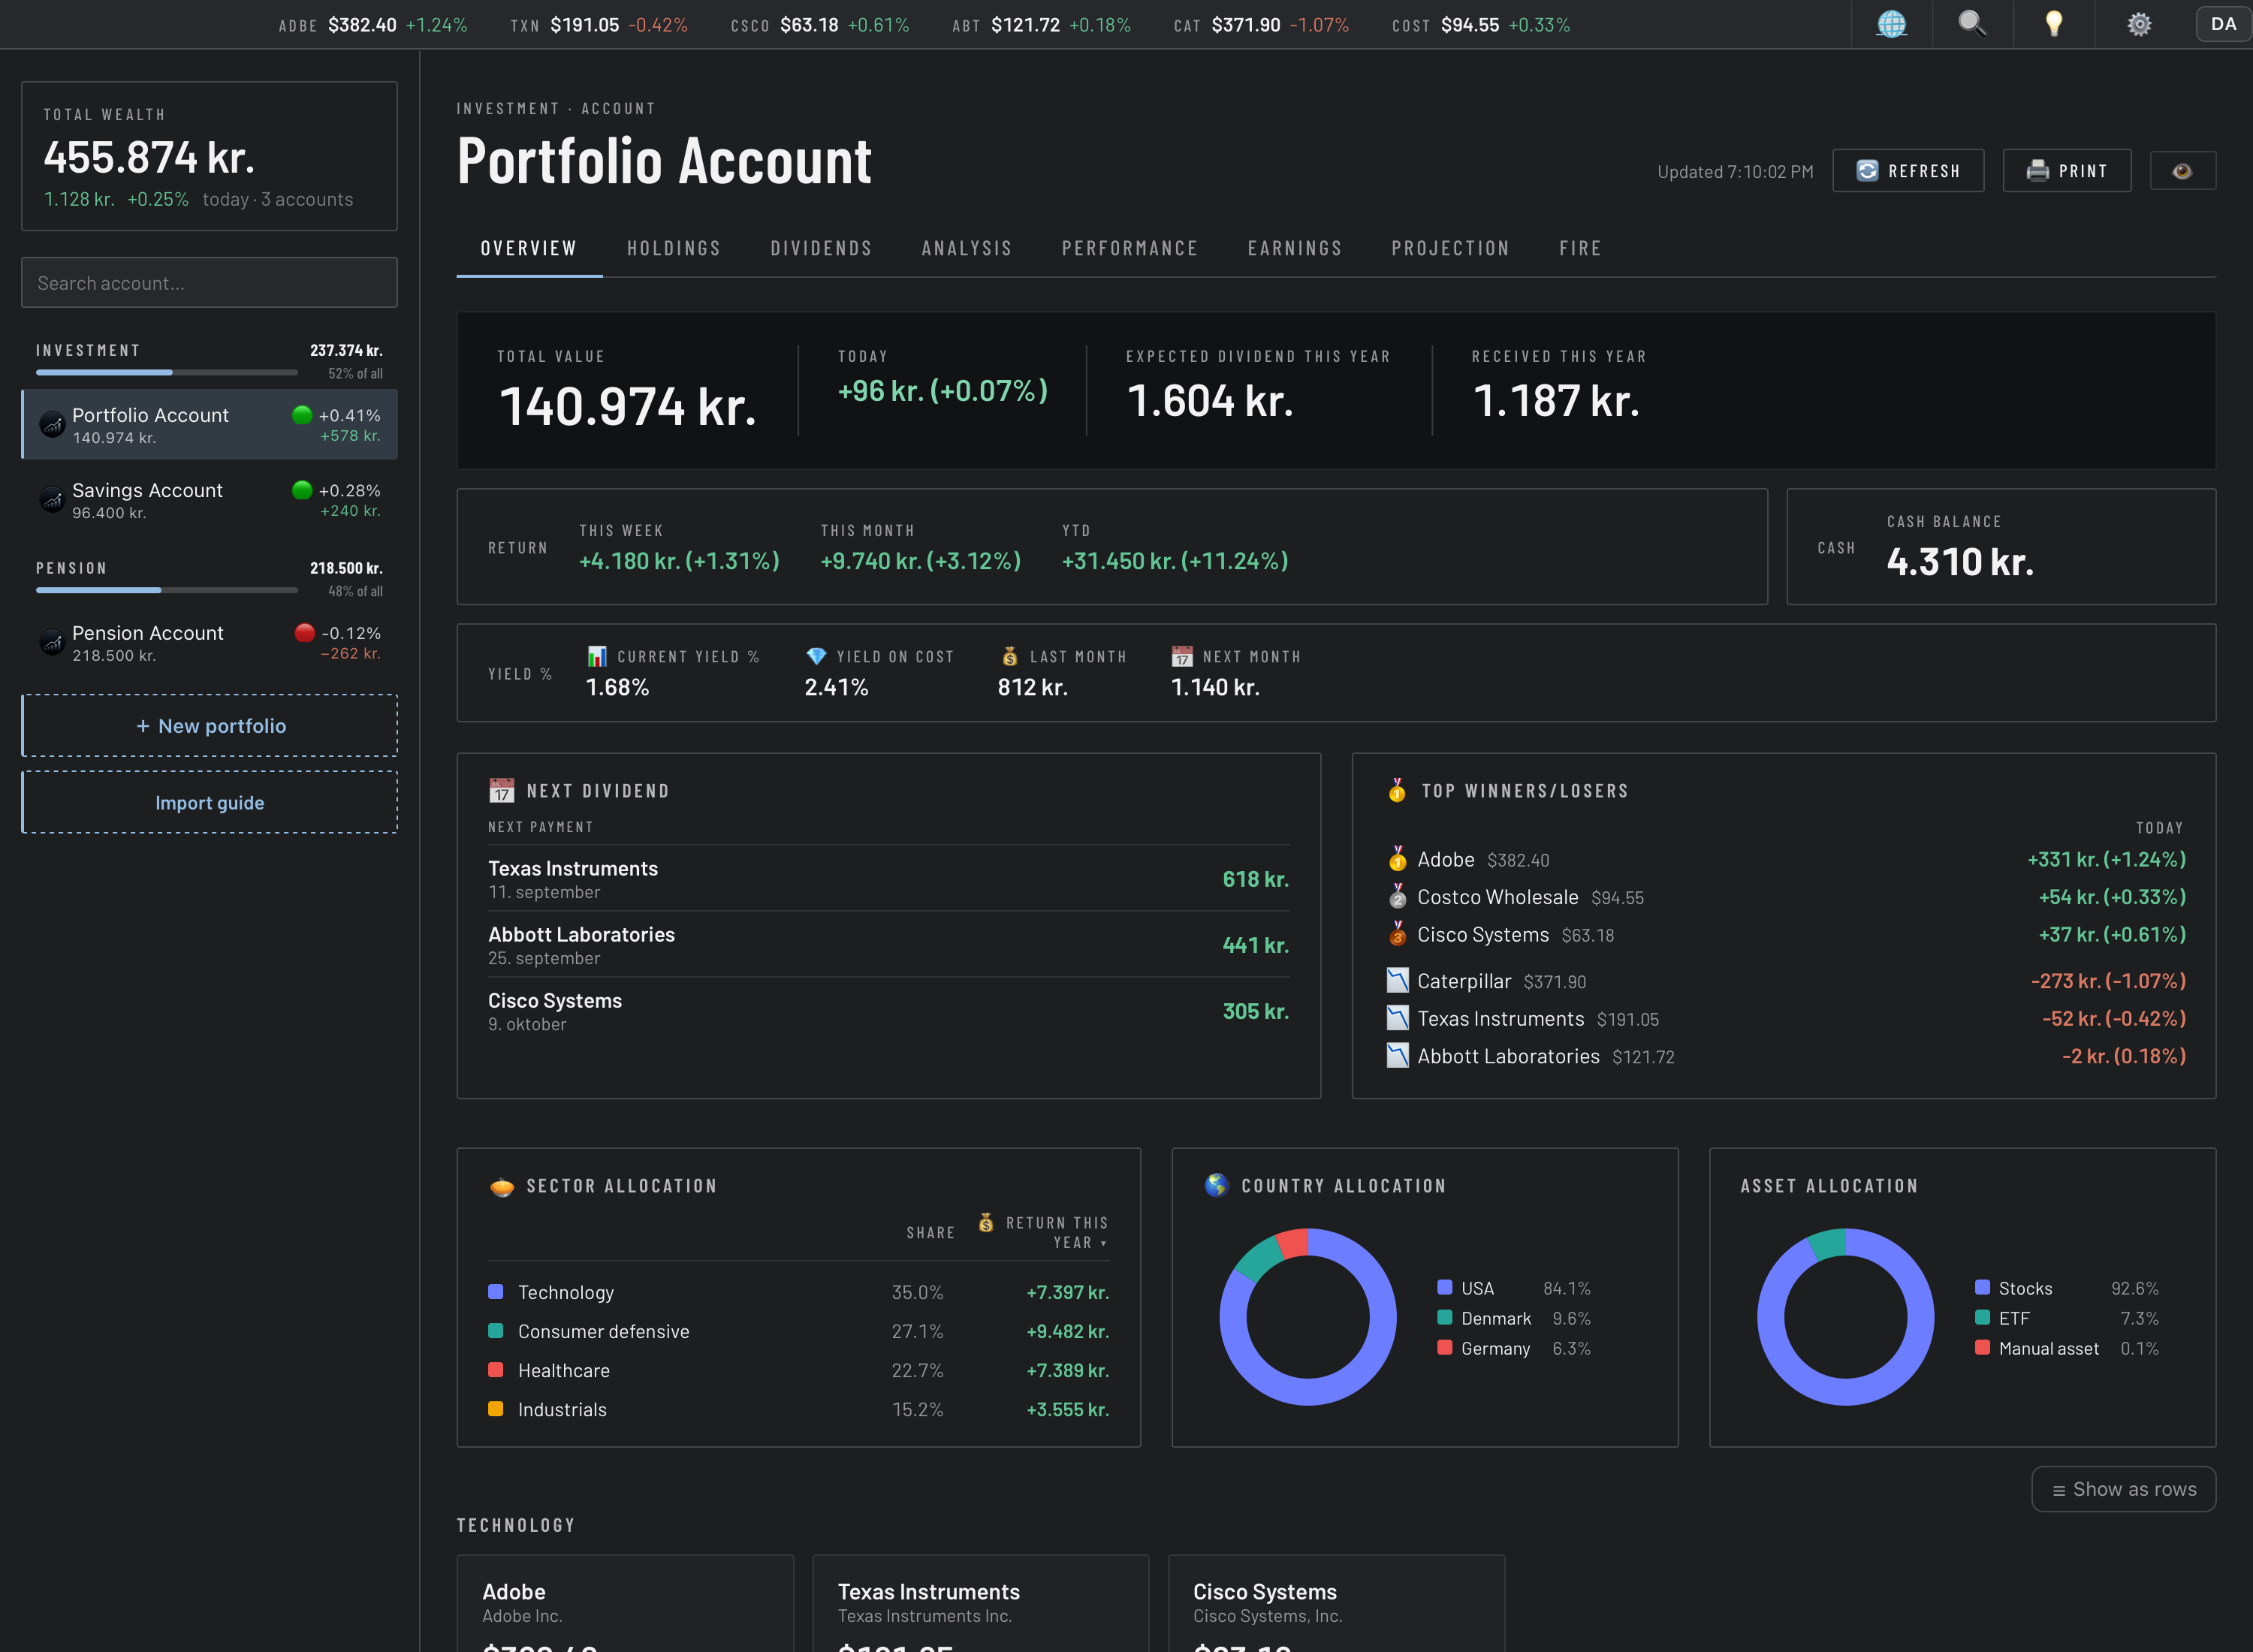Click the Yield on Cost diamond icon
The image size is (2253, 1652).
point(816,656)
